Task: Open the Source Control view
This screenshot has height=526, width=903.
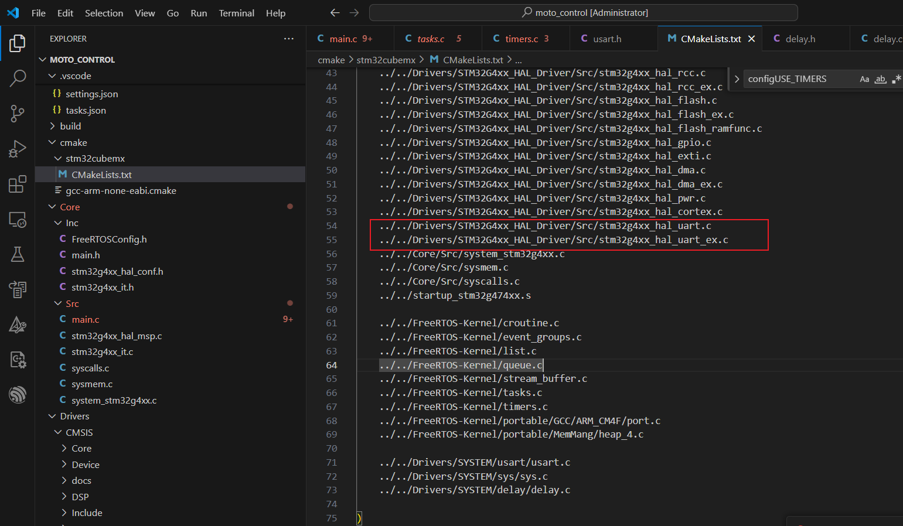Action: pyautogui.click(x=18, y=114)
